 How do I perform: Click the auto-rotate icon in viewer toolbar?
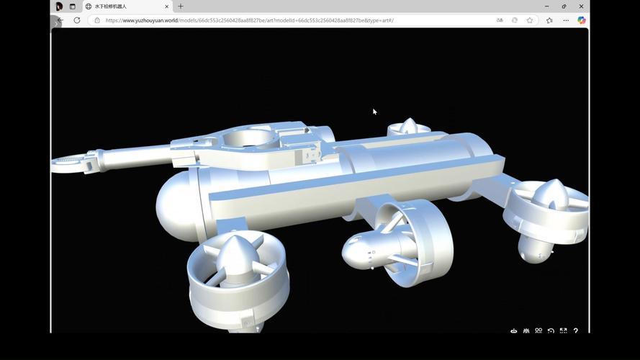click(x=514, y=331)
